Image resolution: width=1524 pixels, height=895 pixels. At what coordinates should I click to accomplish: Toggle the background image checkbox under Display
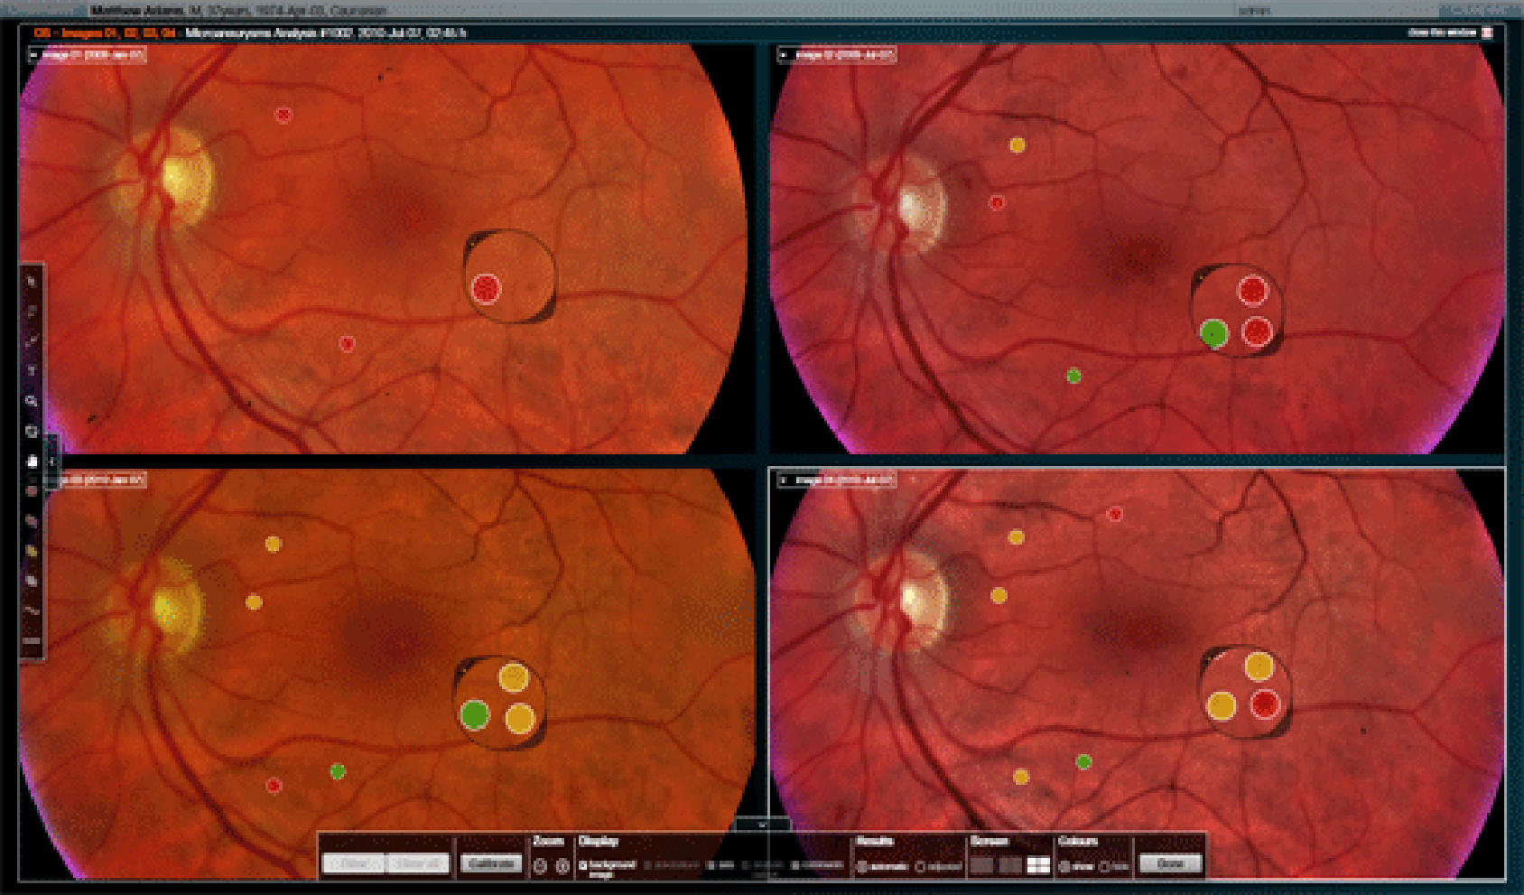(x=583, y=865)
